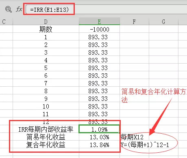The height and width of the screenshot is (158, 187).
Task: Select period number 8 in column D
Action: click(46, 91)
